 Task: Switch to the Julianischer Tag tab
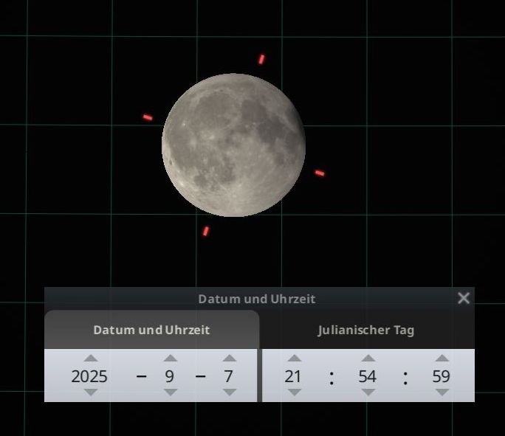pos(366,330)
